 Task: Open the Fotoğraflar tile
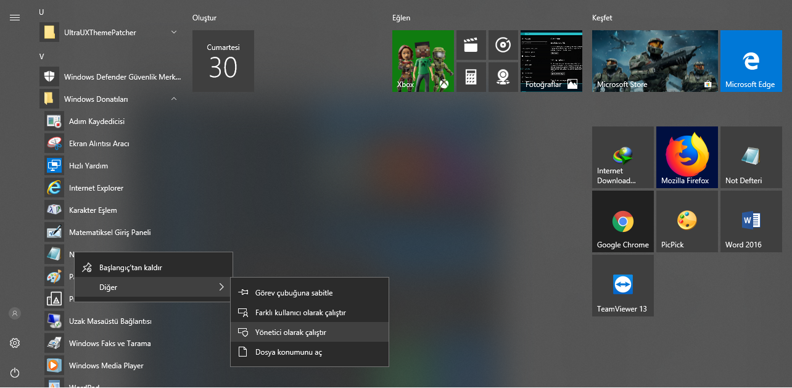coord(551,61)
